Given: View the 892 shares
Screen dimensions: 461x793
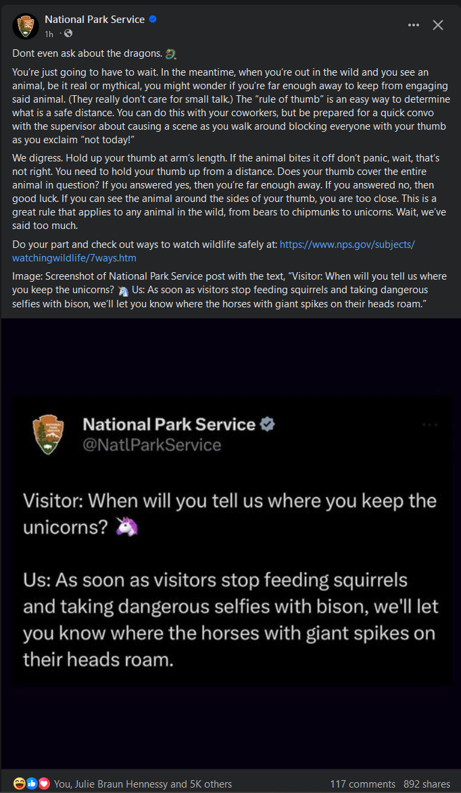Looking at the screenshot, I should (x=427, y=784).
